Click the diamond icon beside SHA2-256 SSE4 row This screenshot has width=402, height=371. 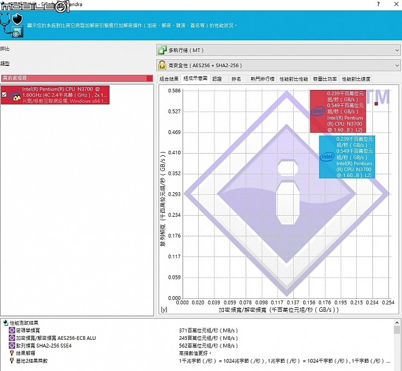12,345
